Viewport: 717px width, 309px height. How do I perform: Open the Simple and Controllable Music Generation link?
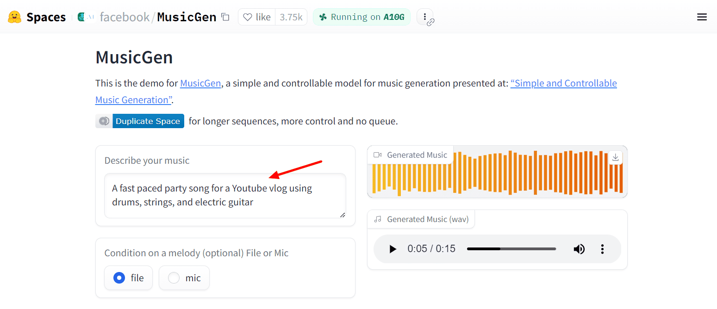[563, 83]
